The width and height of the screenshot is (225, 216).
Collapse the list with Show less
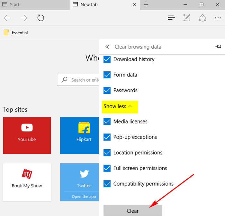point(118,106)
